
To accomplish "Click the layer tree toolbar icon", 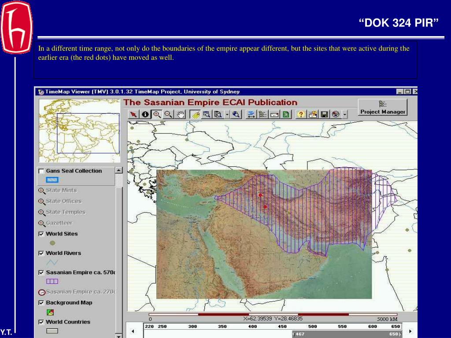I will [x=262, y=114].
